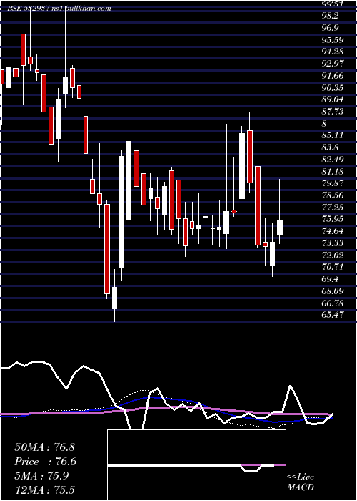Select the 5MA : 75.9 value
This screenshot has width=357, height=501.
tap(41, 476)
